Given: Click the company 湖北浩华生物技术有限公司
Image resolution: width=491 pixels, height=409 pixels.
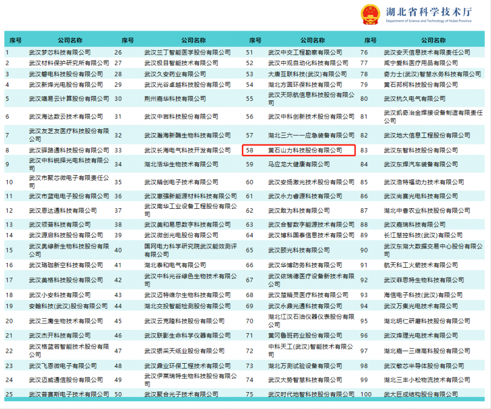Looking at the screenshot, I should (x=181, y=164).
